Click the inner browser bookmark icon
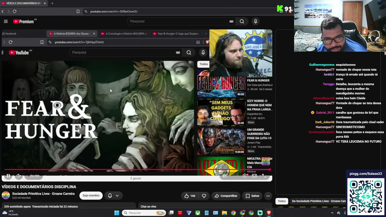The image size is (386, 217). tap(42, 42)
